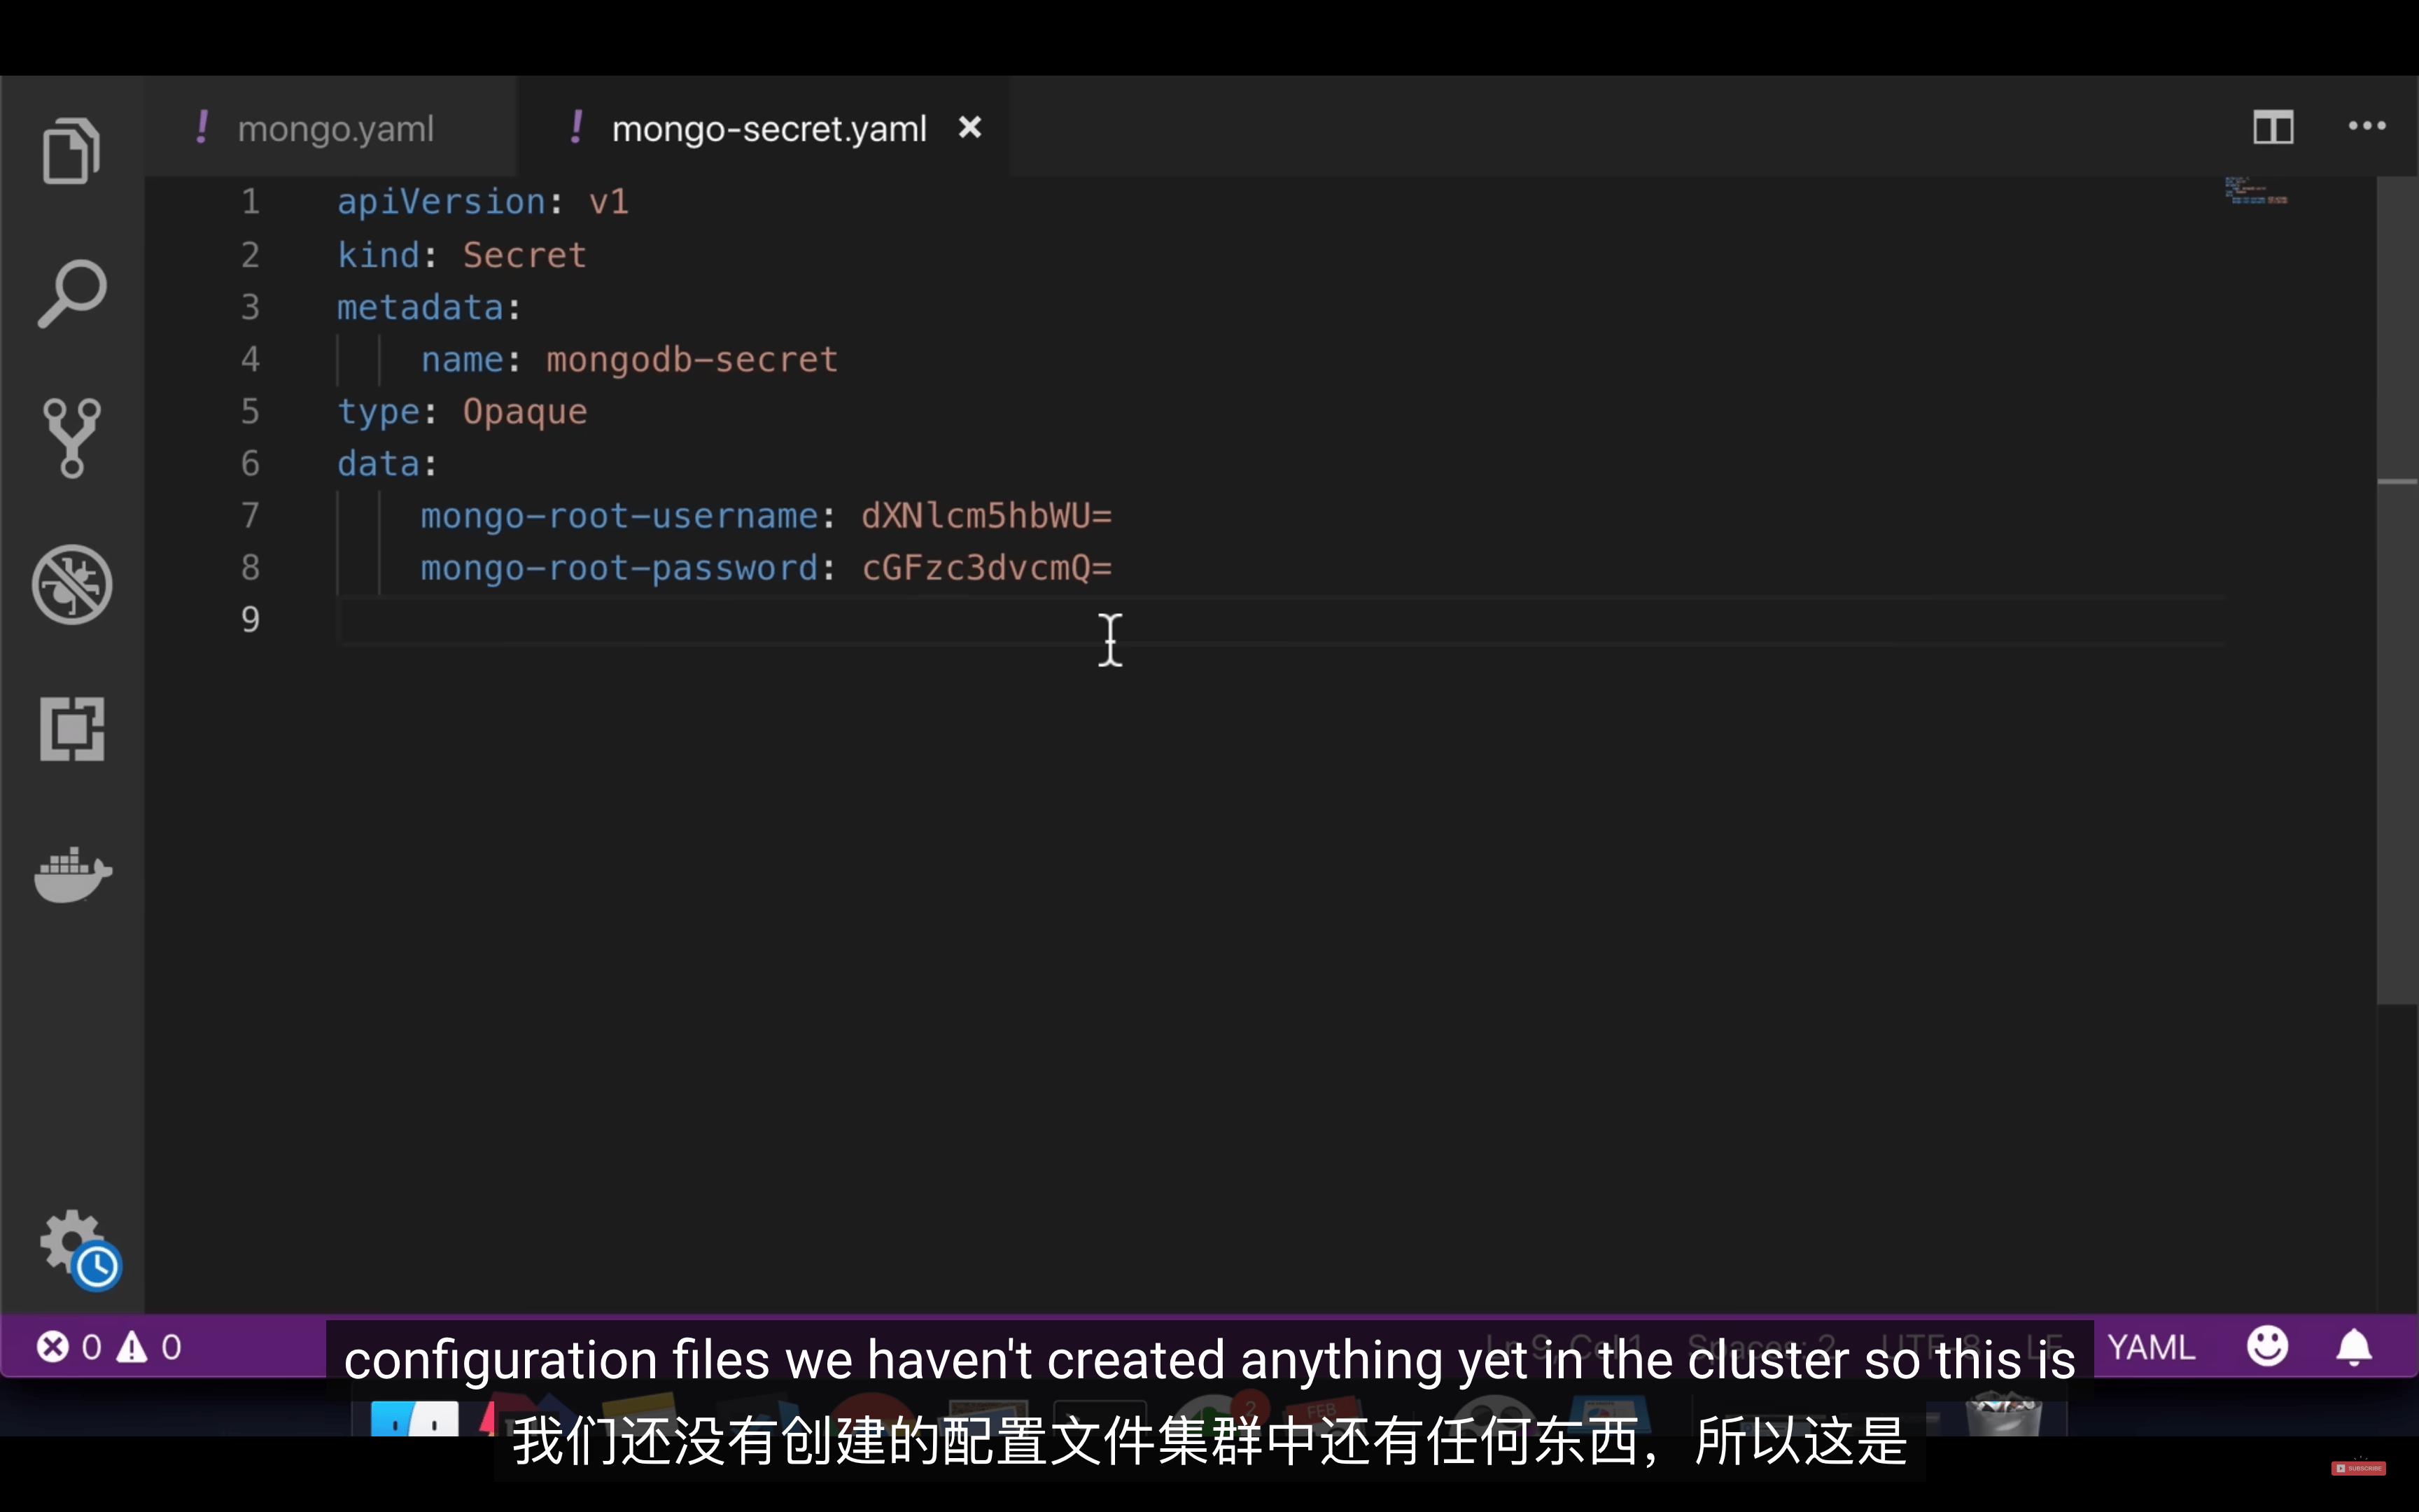The image size is (2419, 1512).
Task: Click the 'mongodb-secret' name value
Action: pyautogui.click(x=692, y=359)
